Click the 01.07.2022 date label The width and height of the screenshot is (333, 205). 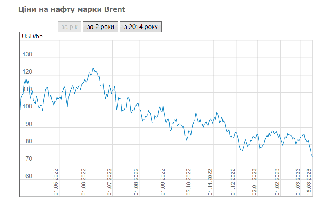[110, 182]
